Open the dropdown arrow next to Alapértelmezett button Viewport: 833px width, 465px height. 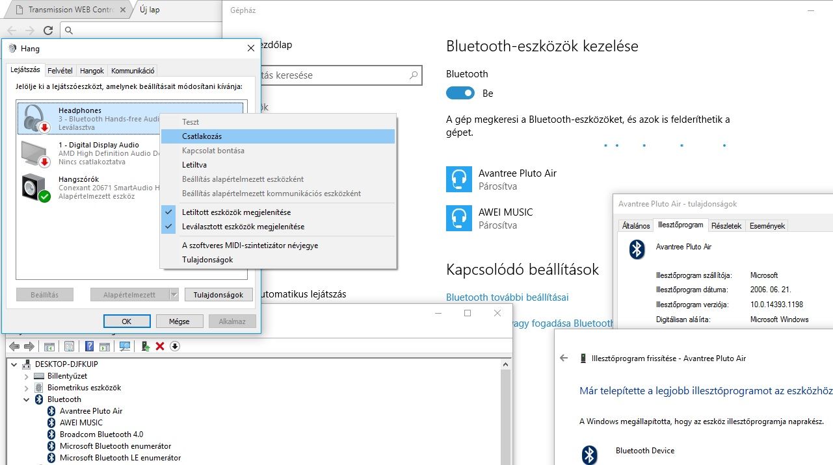click(174, 295)
